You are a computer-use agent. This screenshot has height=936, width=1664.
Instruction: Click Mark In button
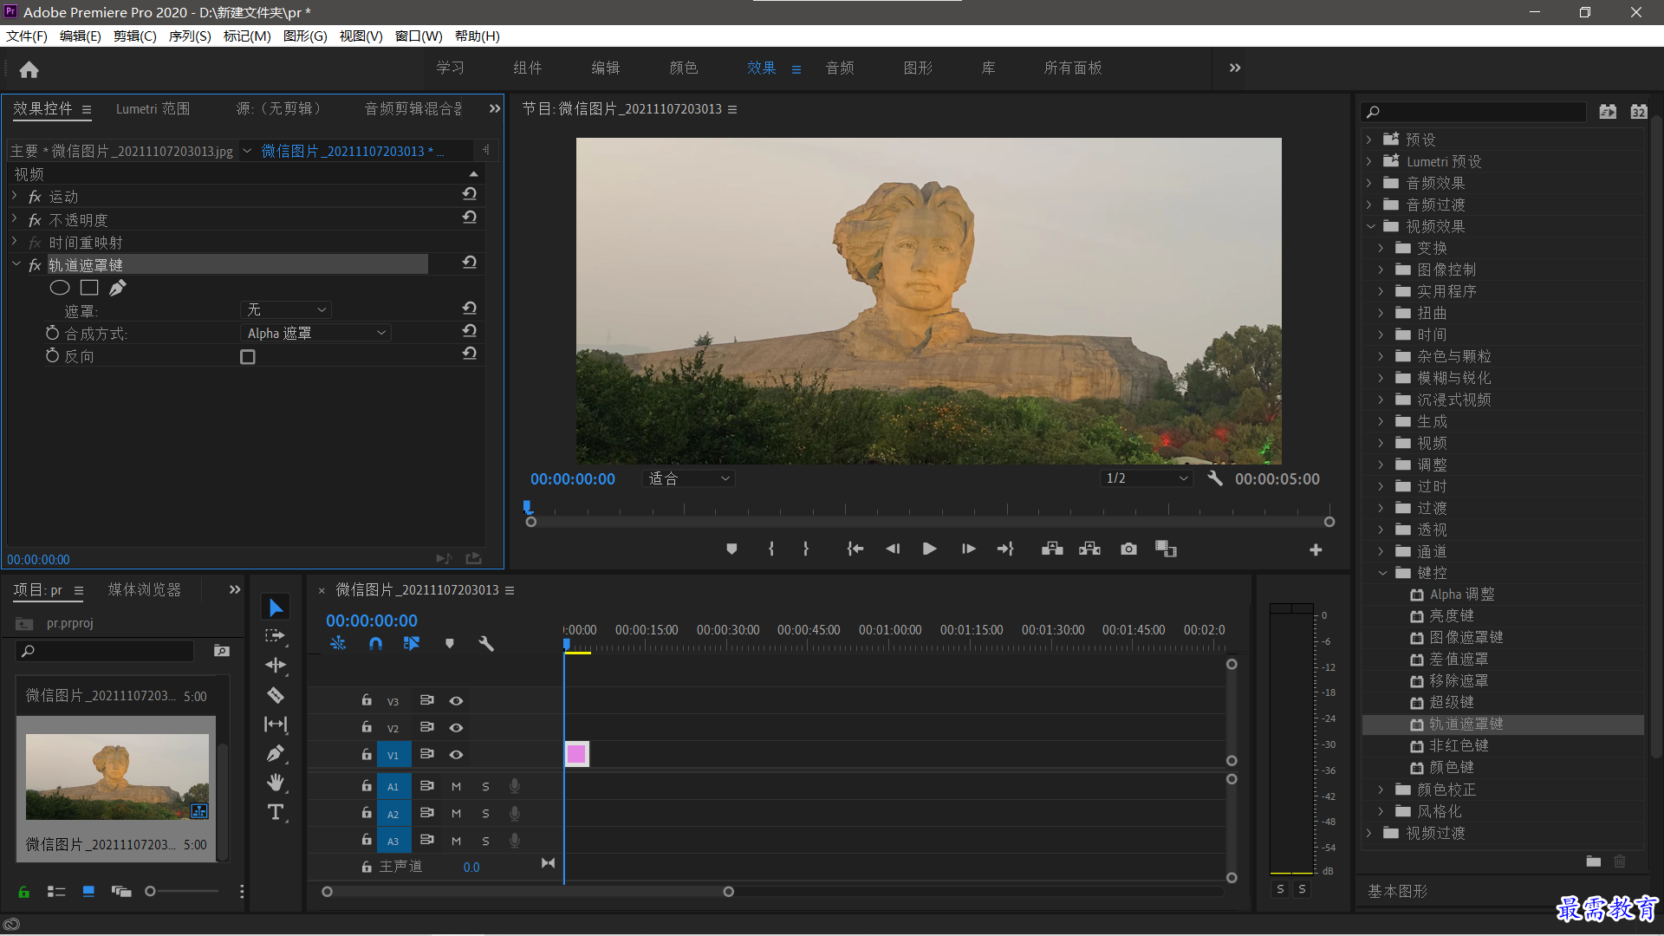770,549
